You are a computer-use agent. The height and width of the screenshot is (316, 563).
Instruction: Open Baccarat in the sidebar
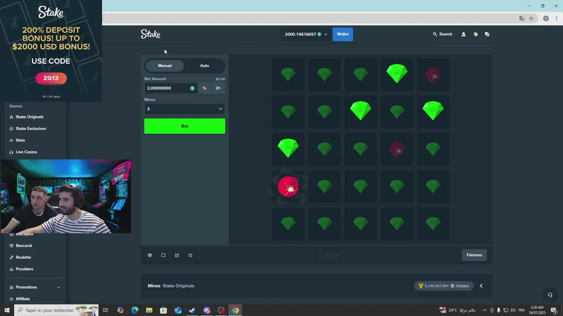pos(24,246)
